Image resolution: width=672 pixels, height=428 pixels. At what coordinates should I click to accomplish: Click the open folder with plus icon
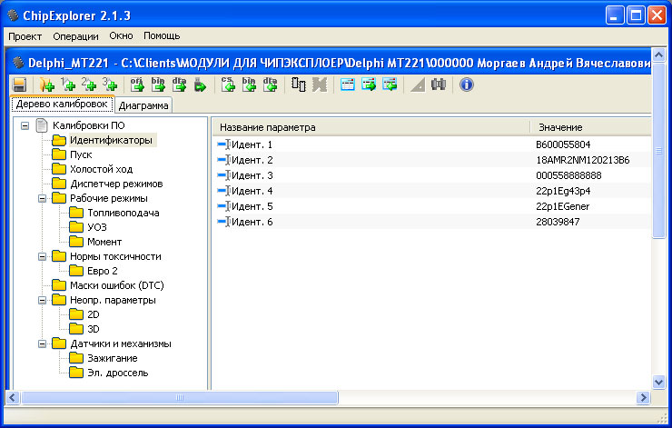pos(46,85)
